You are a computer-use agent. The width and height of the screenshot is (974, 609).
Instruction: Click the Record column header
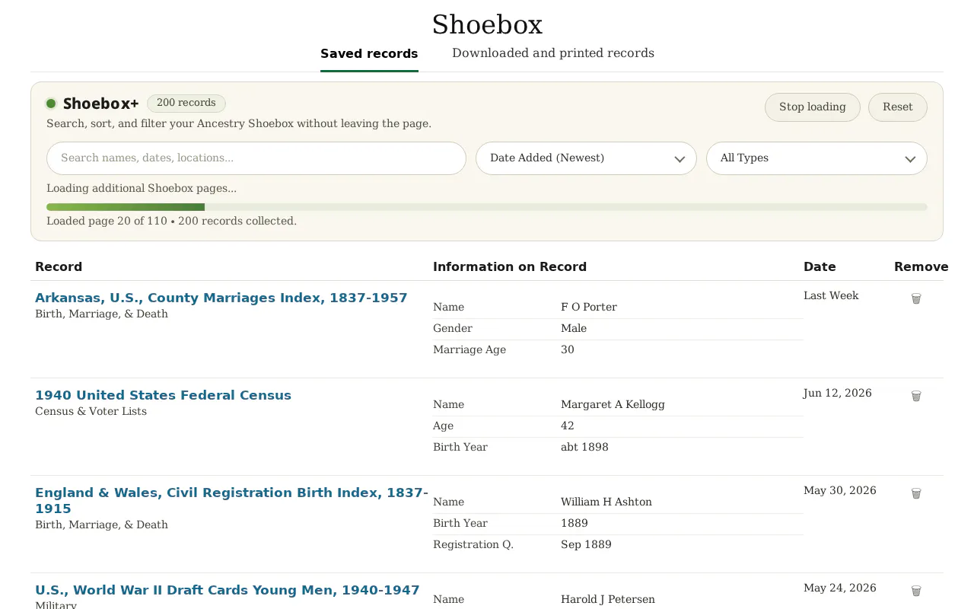[x=59, y=266]
